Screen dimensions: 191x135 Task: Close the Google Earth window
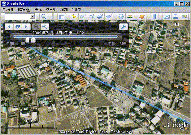187,4
